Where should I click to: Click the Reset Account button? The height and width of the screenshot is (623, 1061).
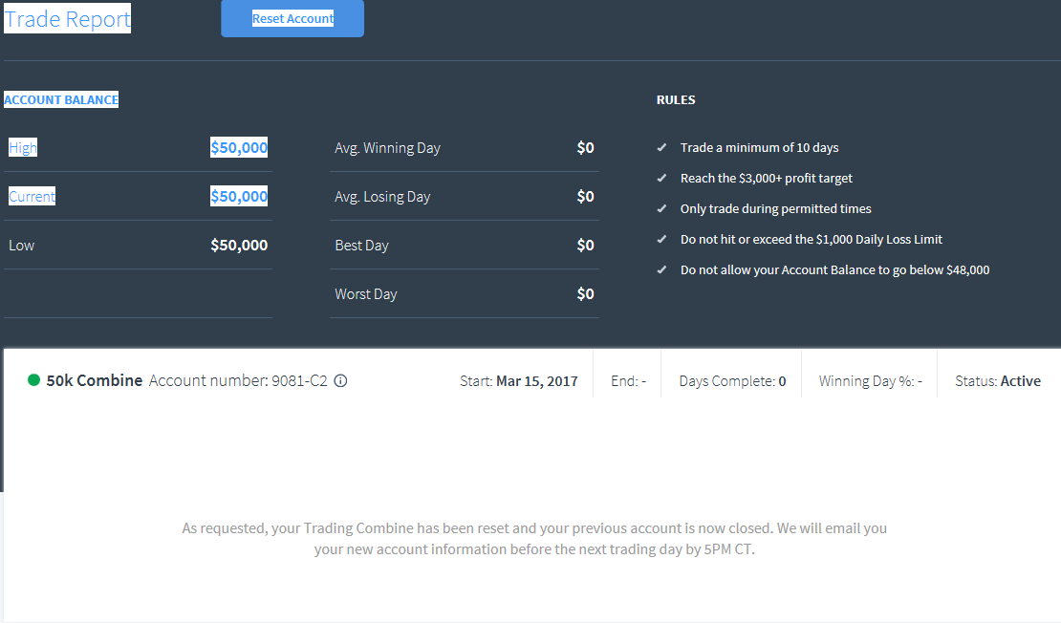point(292,18)
